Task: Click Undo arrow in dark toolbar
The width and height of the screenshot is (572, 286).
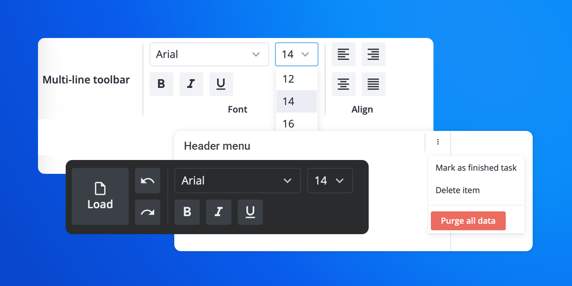Action: pos(147,181)
